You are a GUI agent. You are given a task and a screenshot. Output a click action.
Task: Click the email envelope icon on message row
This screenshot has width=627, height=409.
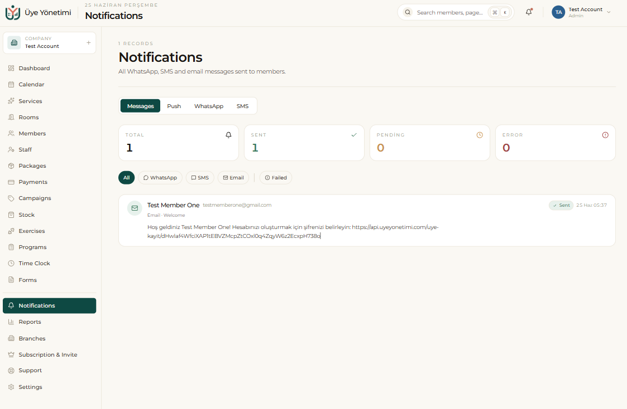(x=135, y=208)
